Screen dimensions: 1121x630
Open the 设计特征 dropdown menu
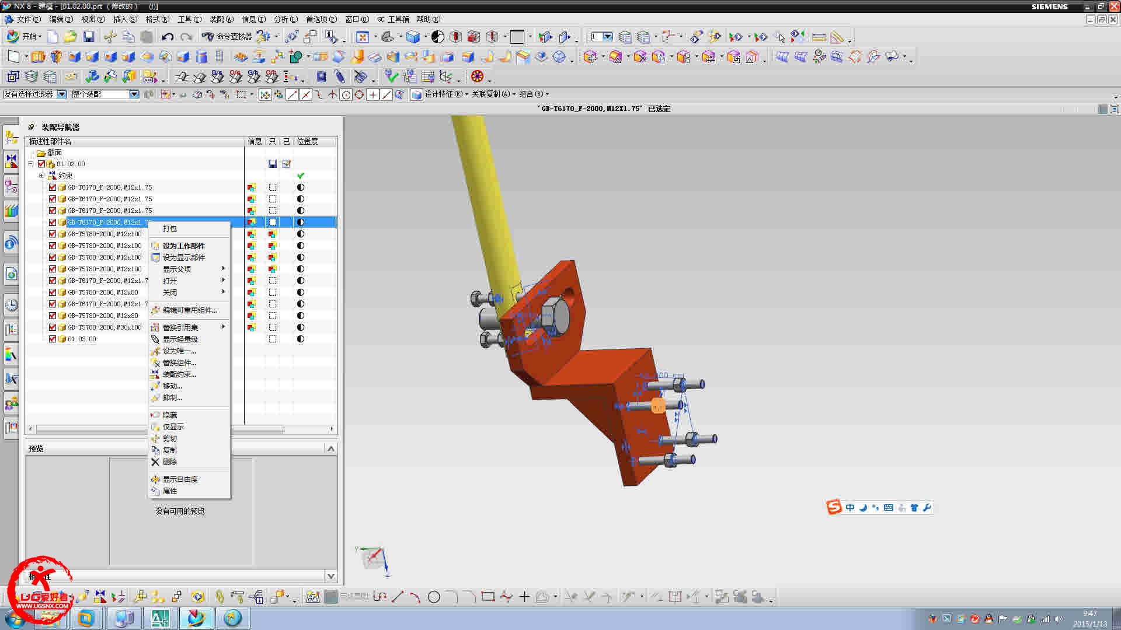[447, 94]
